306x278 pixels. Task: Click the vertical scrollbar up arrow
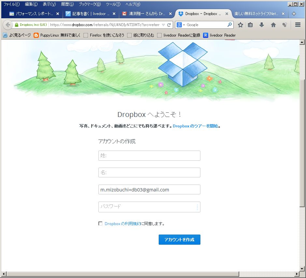[302, 42]
